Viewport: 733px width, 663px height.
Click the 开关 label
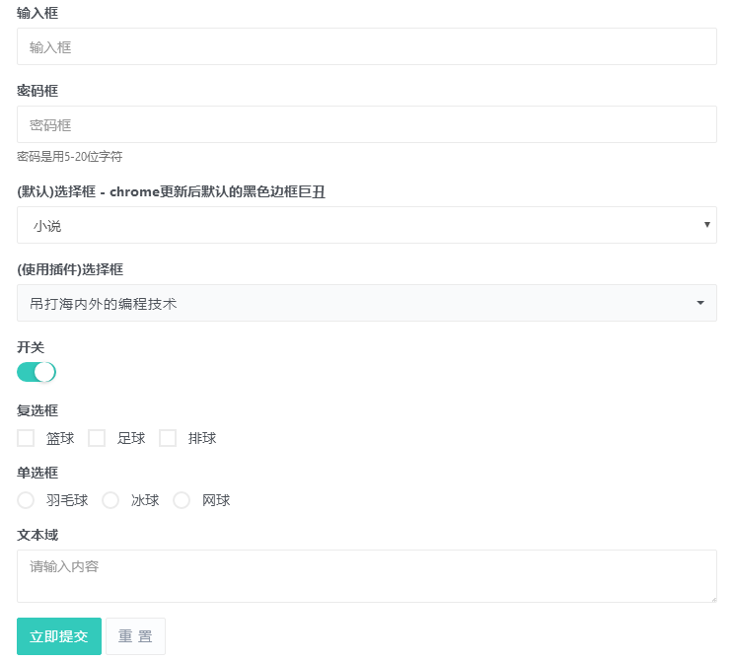click(31, 347)
